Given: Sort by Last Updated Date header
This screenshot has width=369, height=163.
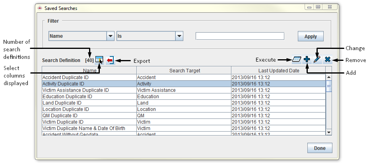Looking at the screenshot, I should pos(278,70).
